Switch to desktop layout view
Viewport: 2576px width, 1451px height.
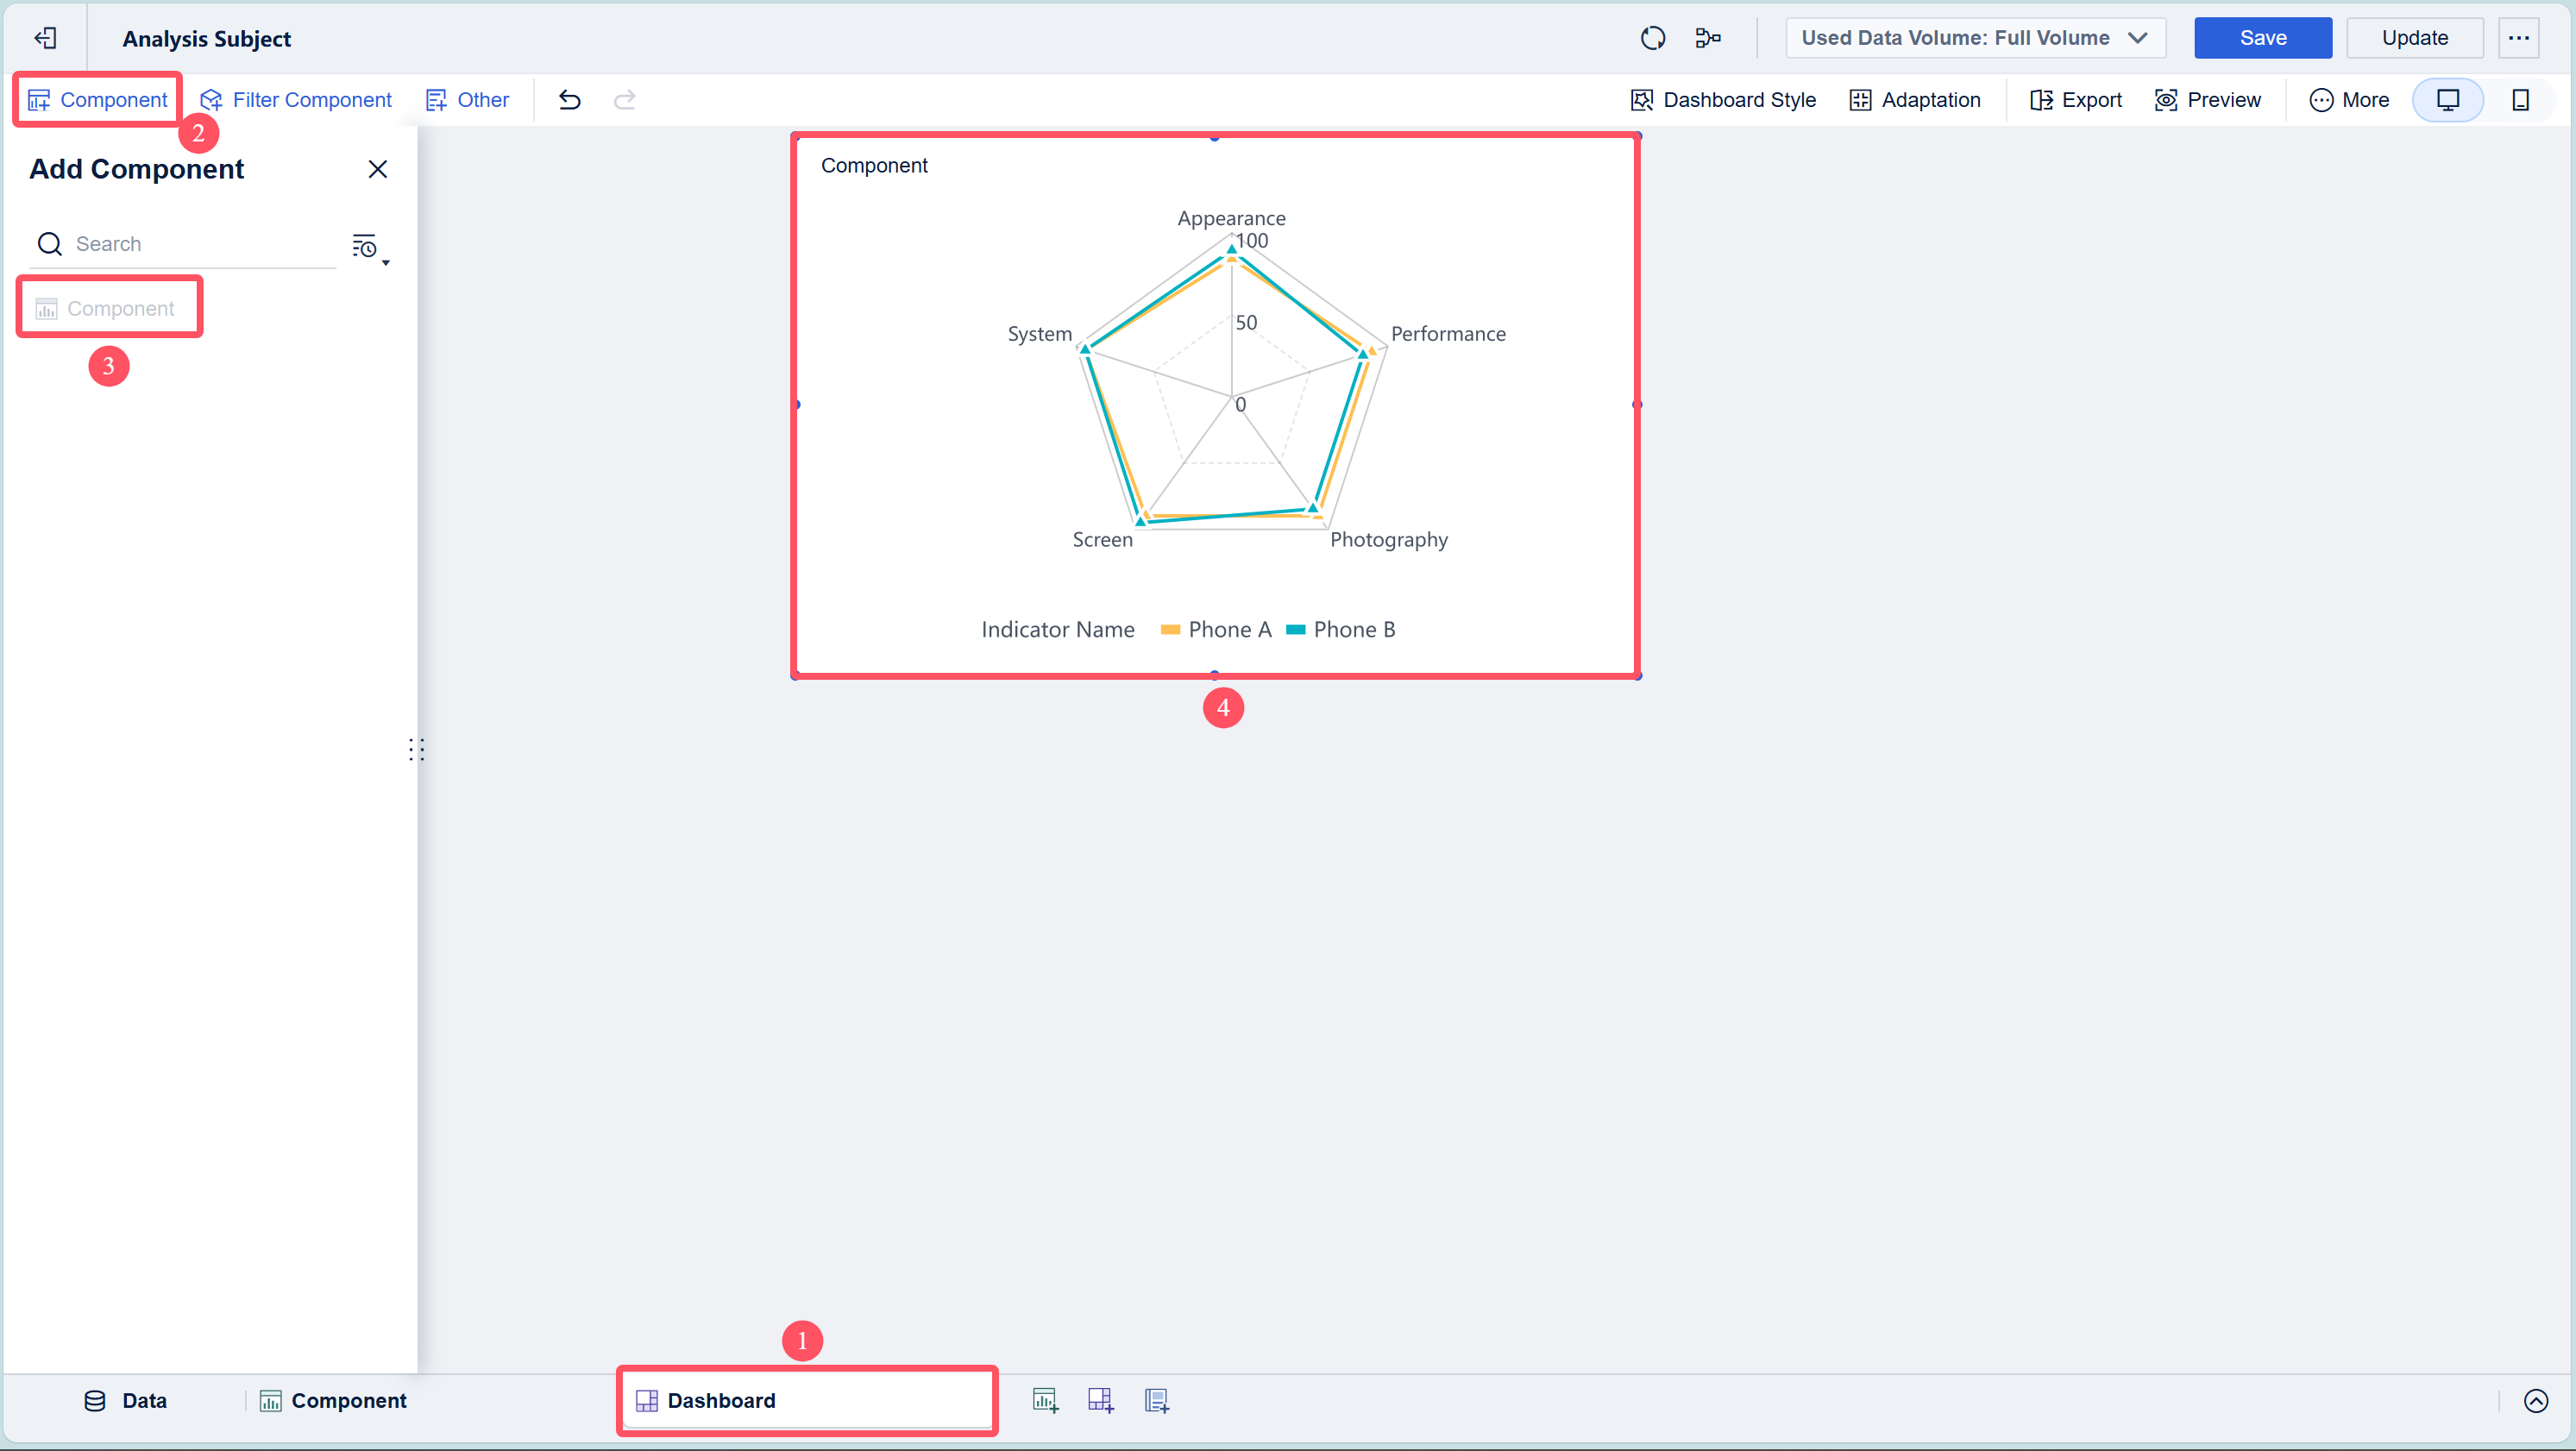2447,100
